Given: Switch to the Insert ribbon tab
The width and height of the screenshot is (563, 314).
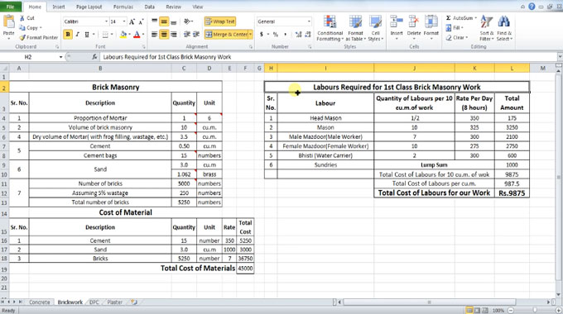Looking at the screenshot, I should click(59, 7).
